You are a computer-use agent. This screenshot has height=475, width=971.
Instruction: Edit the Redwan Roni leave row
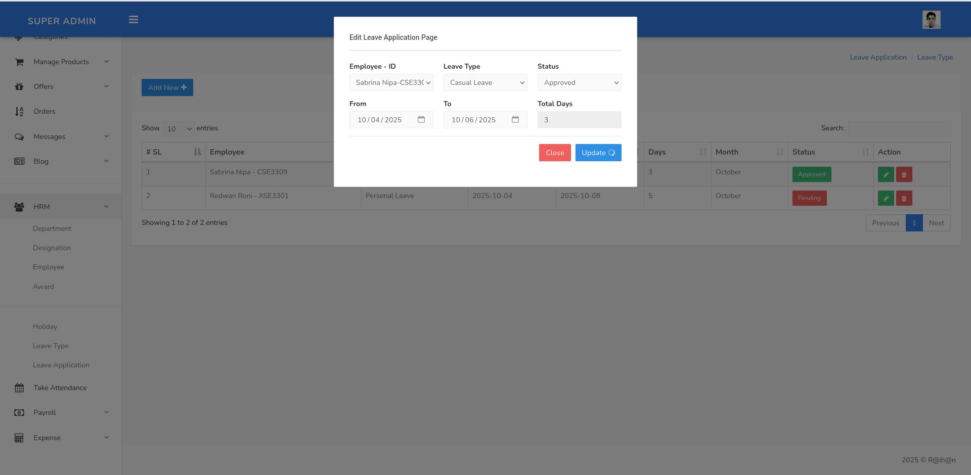tap(886, 198)
